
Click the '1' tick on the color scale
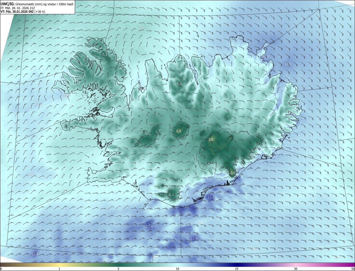point(59,269)
